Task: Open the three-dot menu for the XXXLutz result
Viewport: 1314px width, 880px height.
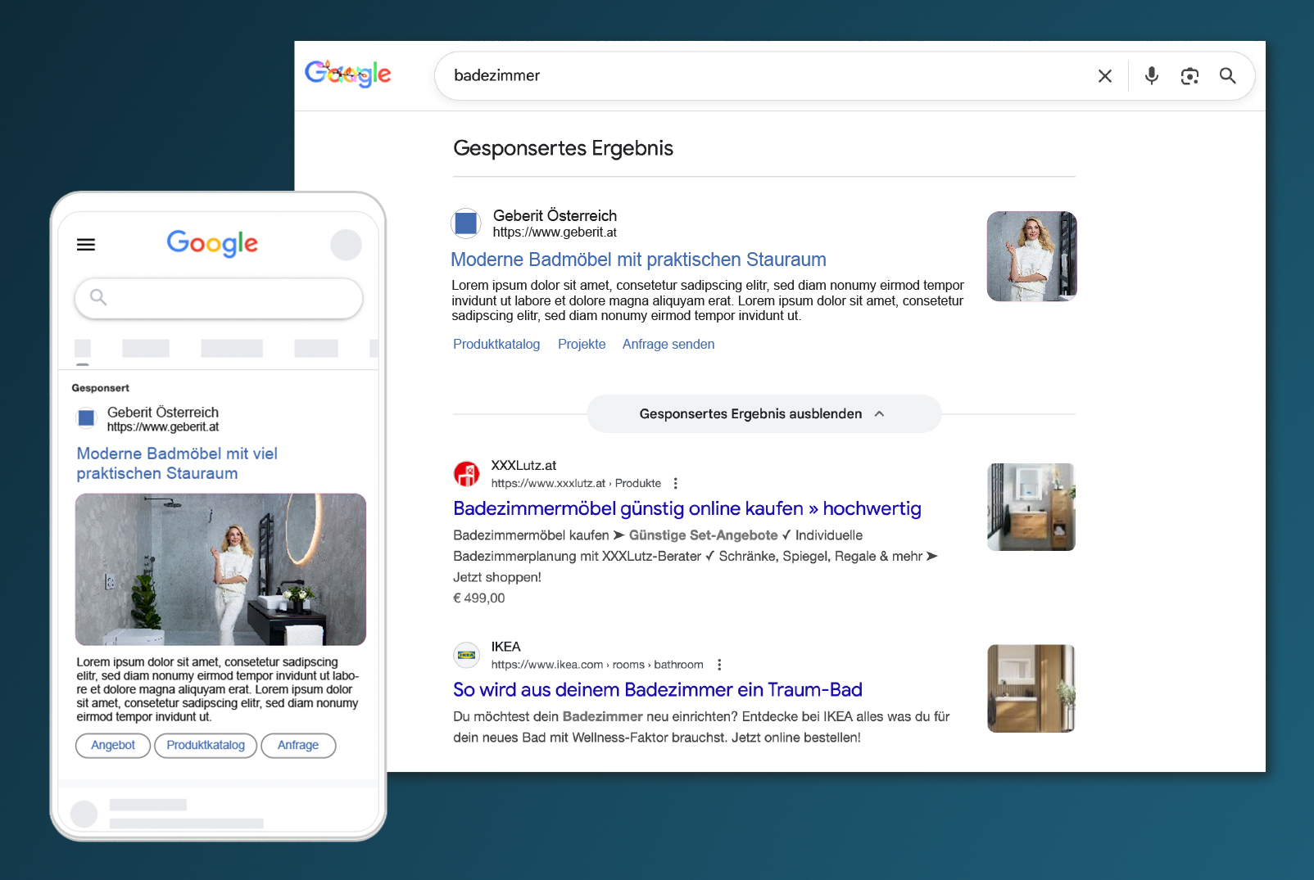Action: pos(676,484)
